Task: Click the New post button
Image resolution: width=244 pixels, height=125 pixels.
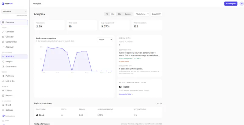Action: click(231, 4)
